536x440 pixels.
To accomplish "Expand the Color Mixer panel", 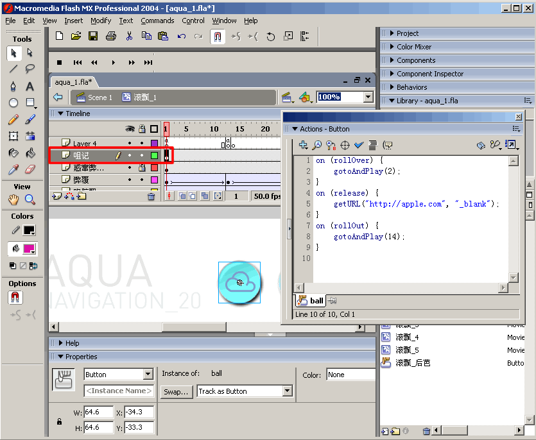I will (392, 46).
